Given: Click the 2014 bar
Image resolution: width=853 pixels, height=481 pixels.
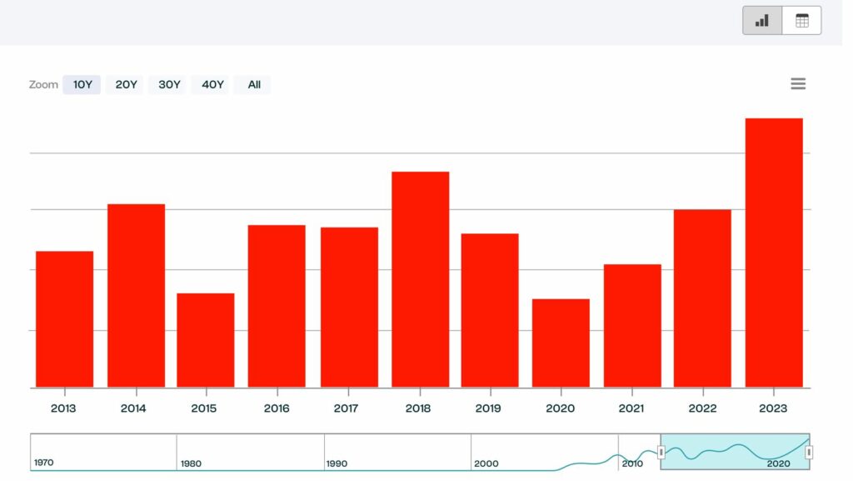Looking at the screenshot, I should click(136, 295).
